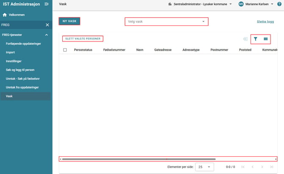284x174 pixels.
Task: Collapse the sidebar with the menu icon
Action: [47, 4]
